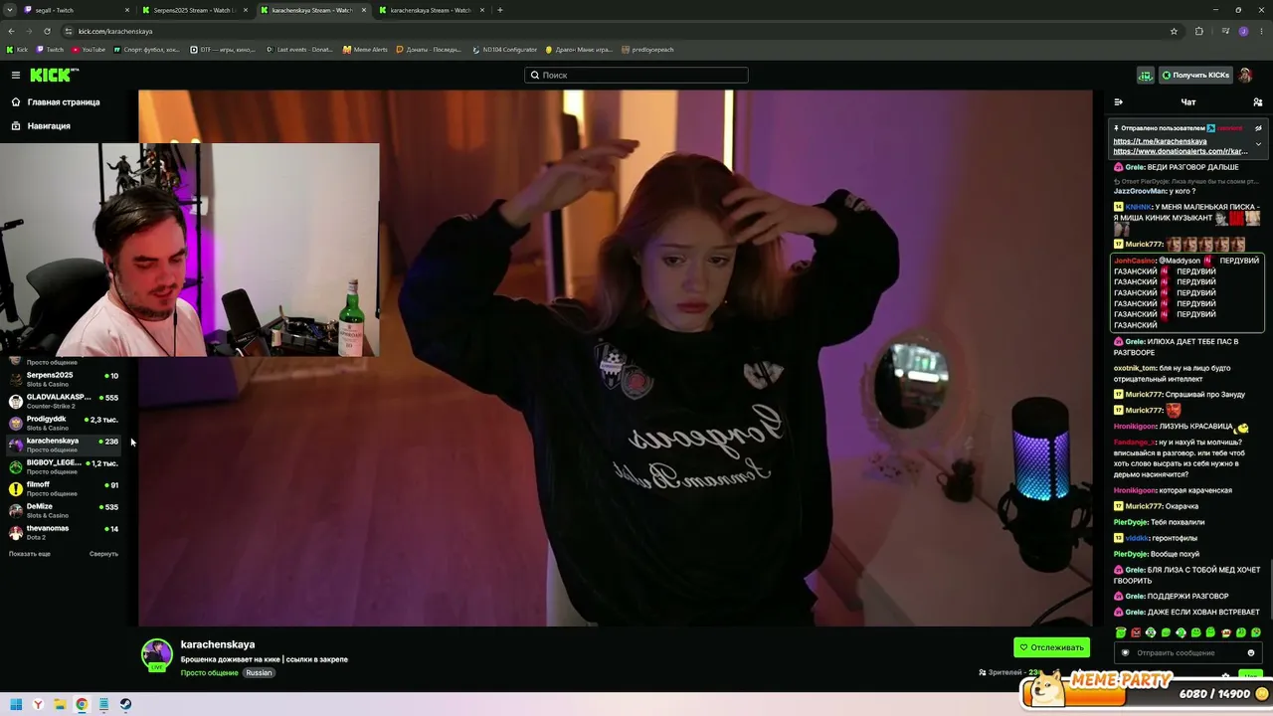Open DeMize channel in sidebar

[x=64, y=510]
